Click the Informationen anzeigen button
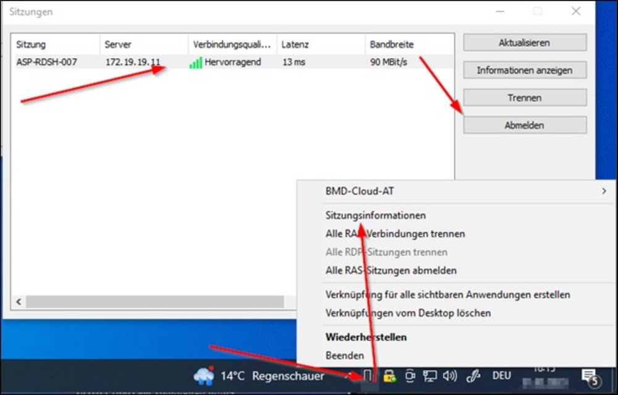 tap(524, 70)
